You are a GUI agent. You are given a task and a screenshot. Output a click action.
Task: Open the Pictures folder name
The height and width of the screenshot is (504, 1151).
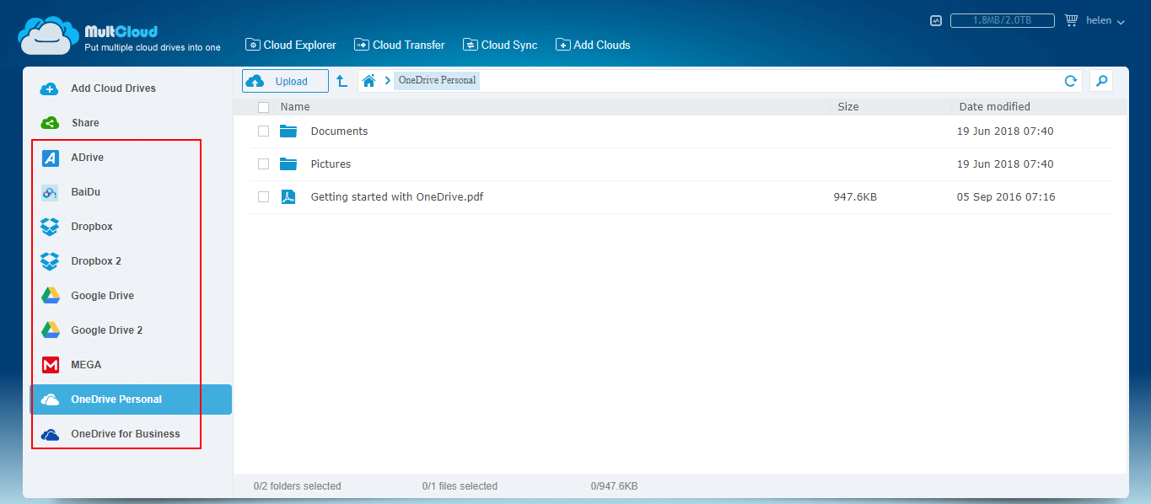(331, 164)
